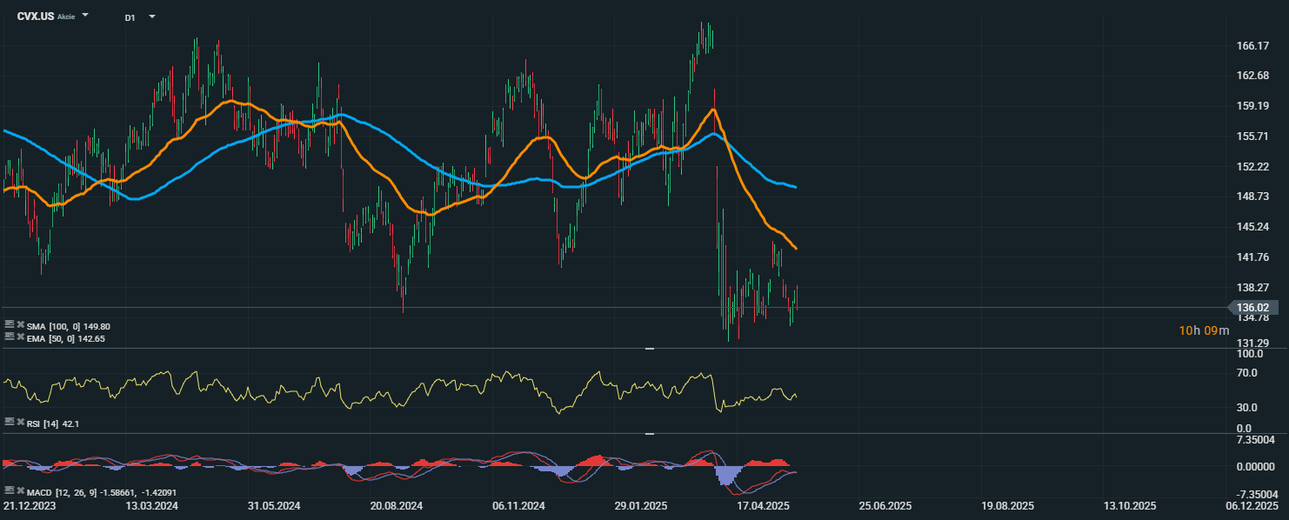The height and width of the screenshot is (520, 1289).
Task: Open settings icon for MACD indicator
Action: 10,490
